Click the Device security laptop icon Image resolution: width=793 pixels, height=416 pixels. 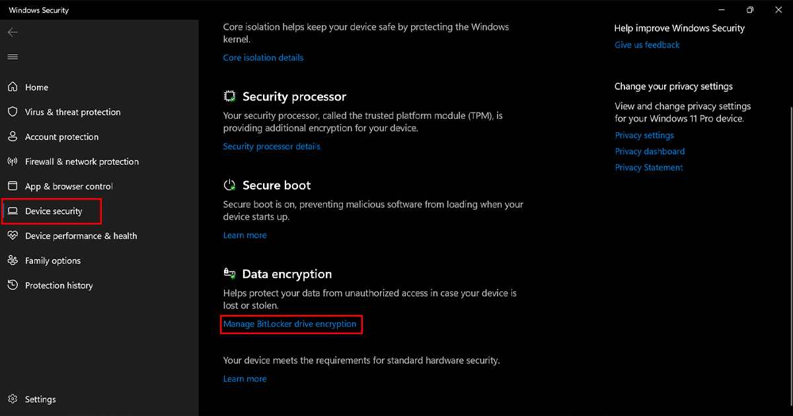click(13, 211)
